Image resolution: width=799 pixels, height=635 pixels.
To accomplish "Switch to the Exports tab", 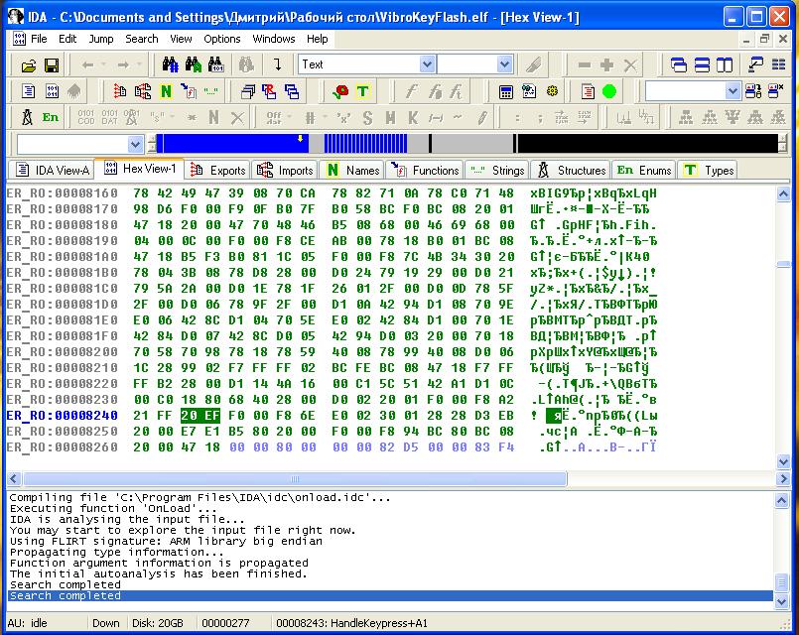I will (x=218, y=170).
